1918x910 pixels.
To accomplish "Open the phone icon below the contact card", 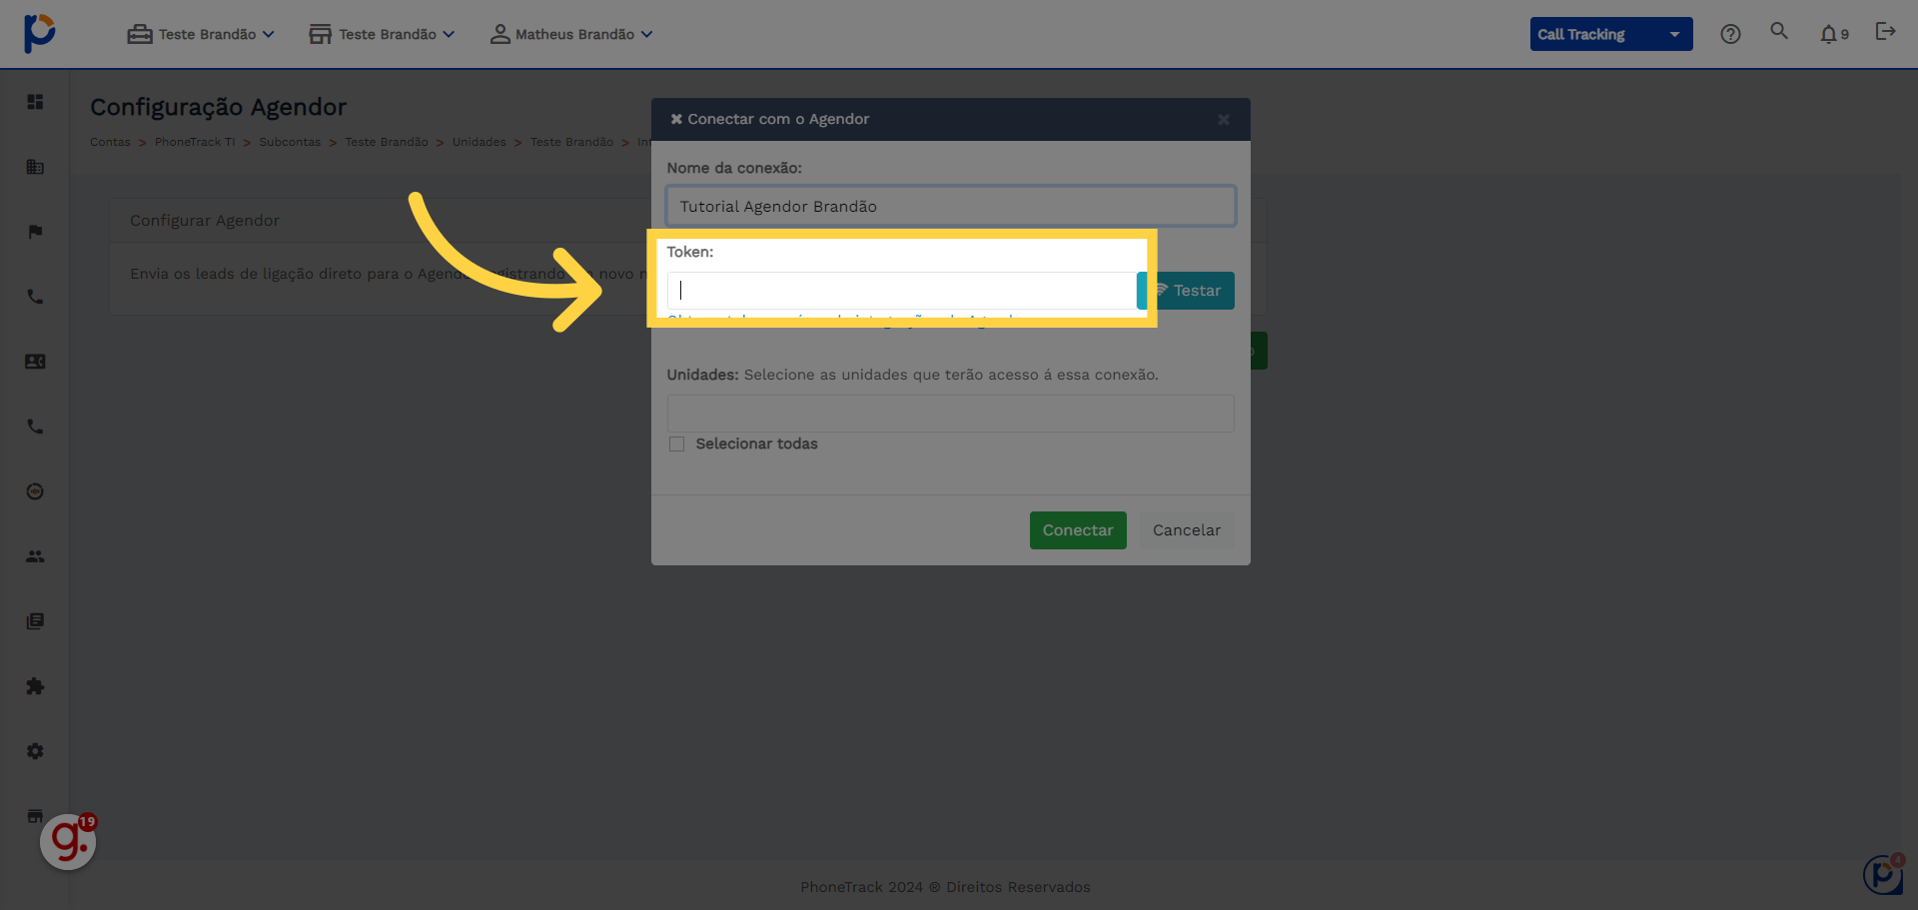I will click(35, 427).
